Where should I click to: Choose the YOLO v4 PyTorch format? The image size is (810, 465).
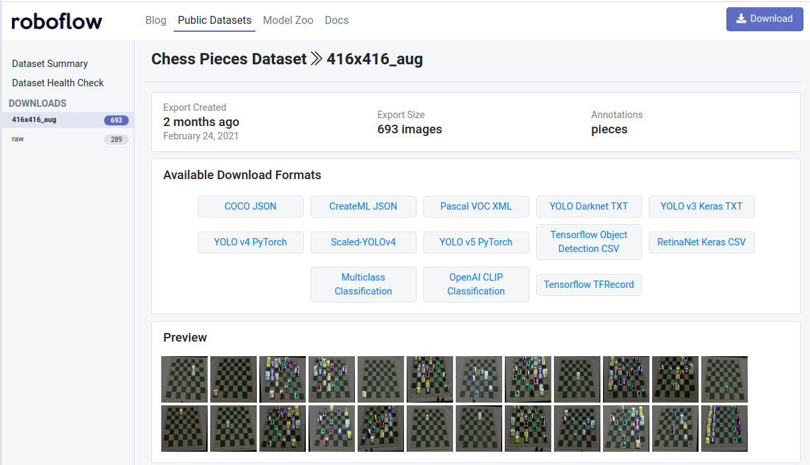251,242
